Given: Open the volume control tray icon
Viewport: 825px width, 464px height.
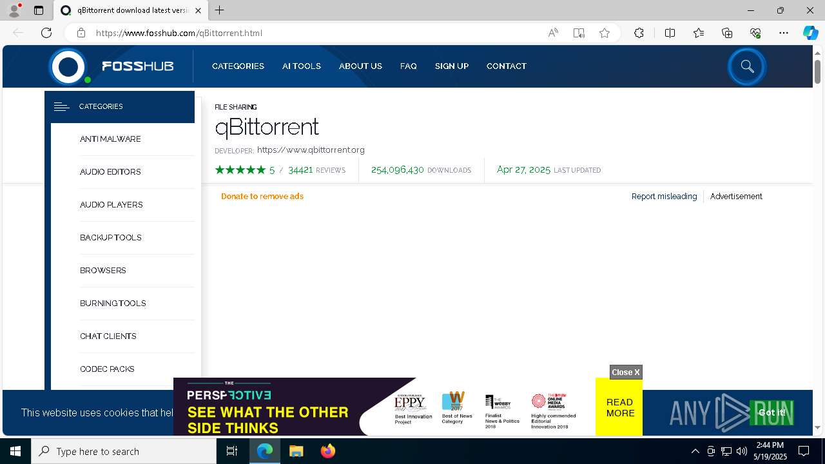Looking at the screenshot, I should tap(742, 451).
